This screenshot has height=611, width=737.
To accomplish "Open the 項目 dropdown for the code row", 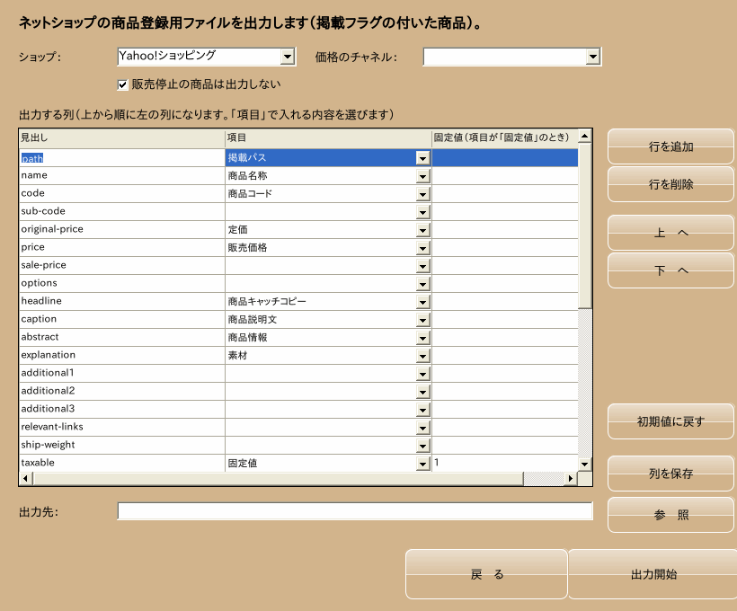I will coord(423,194).
